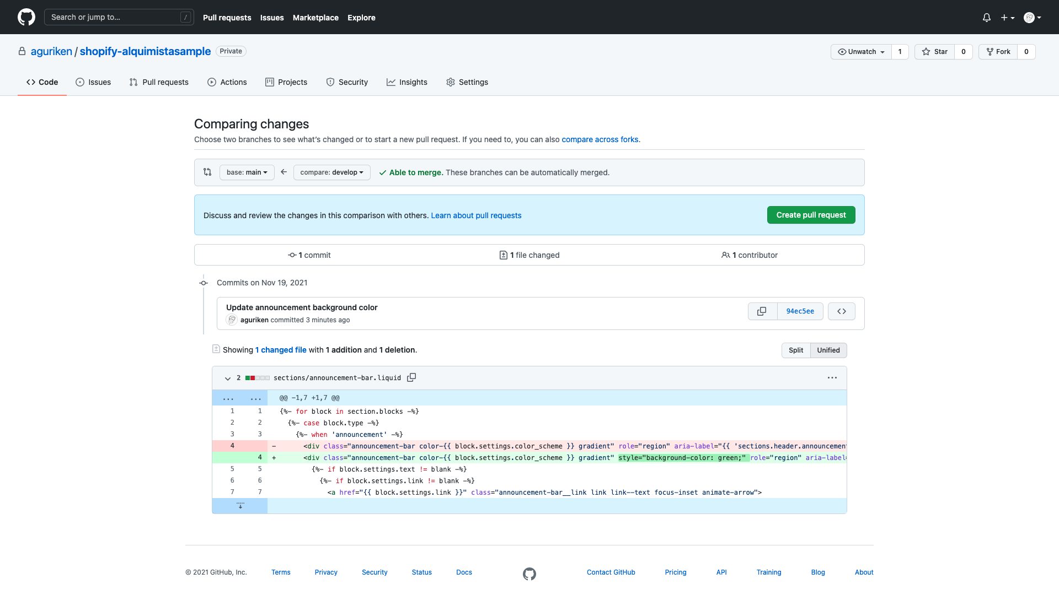Click the star count 0

coord(964,52)
